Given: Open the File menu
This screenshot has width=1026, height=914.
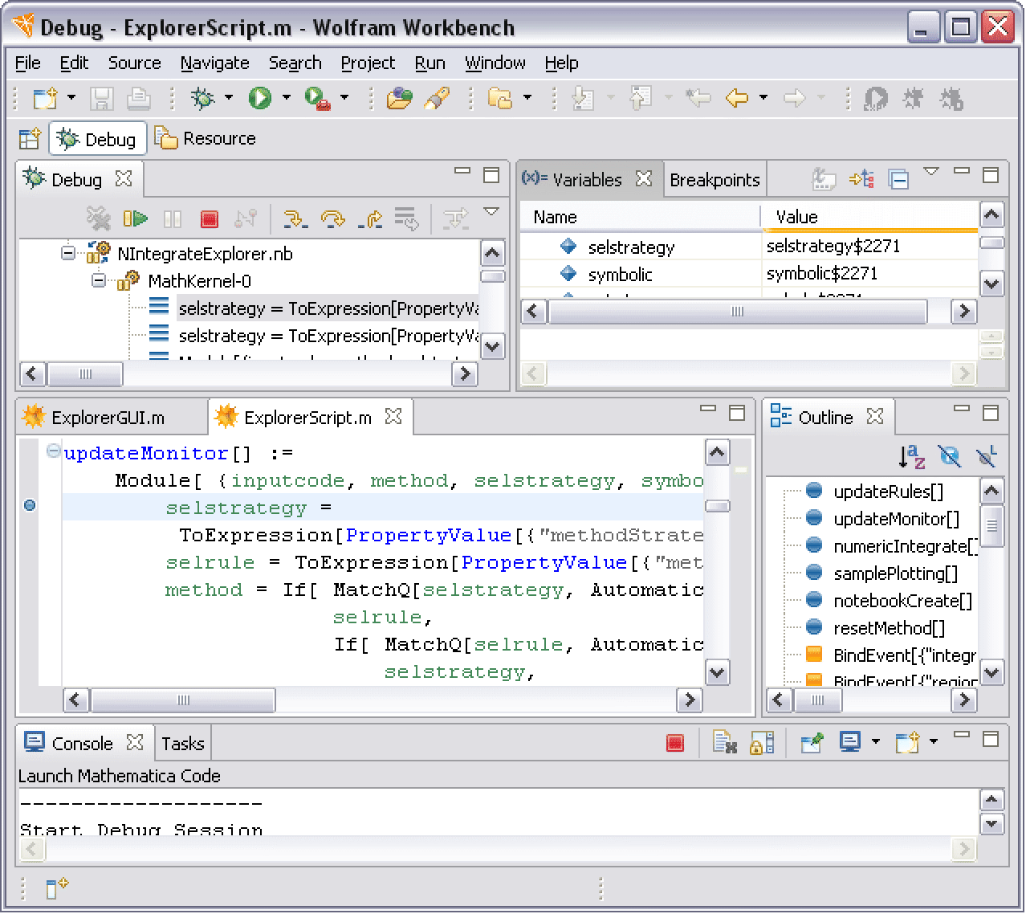Looking at the screenshot, I should coord(27,63).
